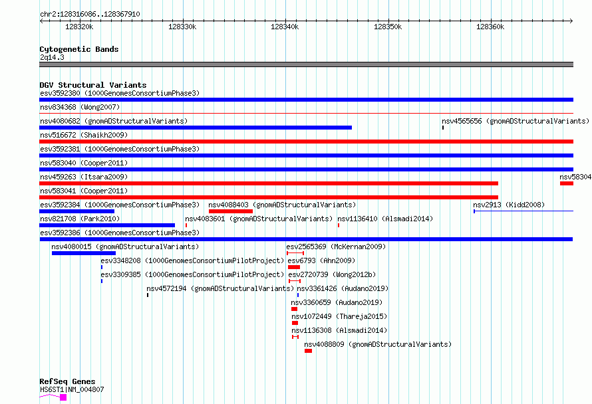This screenshot has height=404, width=592.
Task: Click the 128340k ruler tick label
Action: pos(285,27)
